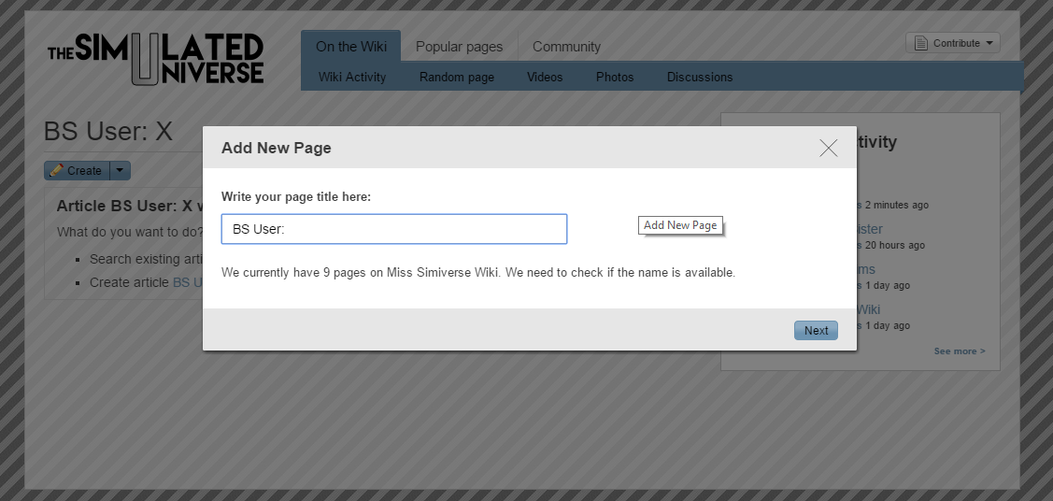Select the Community tab

[x=566, y=47]
